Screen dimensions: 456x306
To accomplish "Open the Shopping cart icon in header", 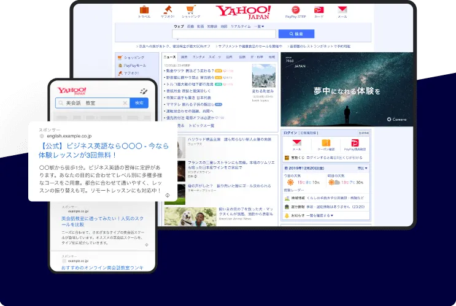I will click(x=190, y=10).
